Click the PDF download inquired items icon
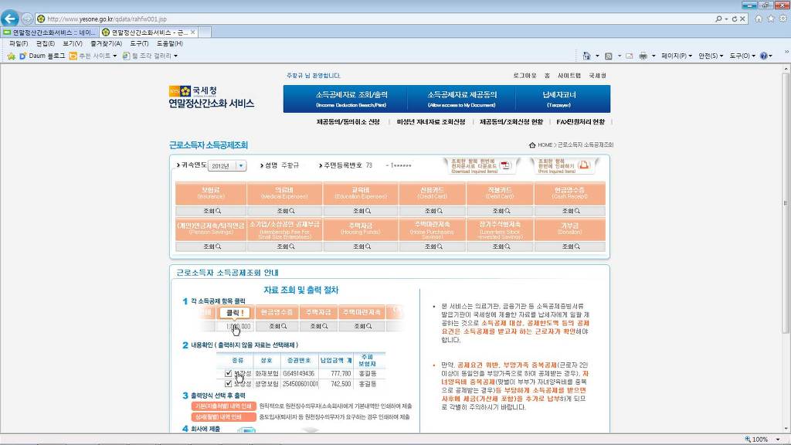This screenshot has width=791, height=445. pyautogui.click(x=505, y=165)
